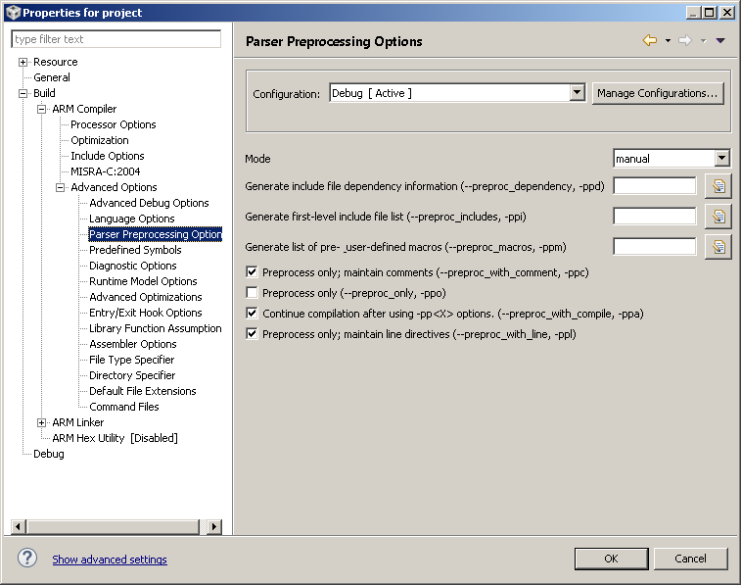
Task: Click the include file dependency input field
Action: point(655,186)
